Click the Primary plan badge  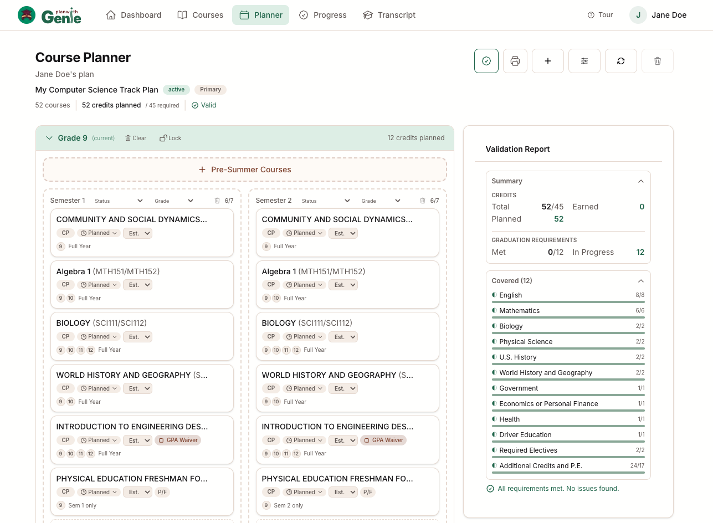tap(211, 90)
